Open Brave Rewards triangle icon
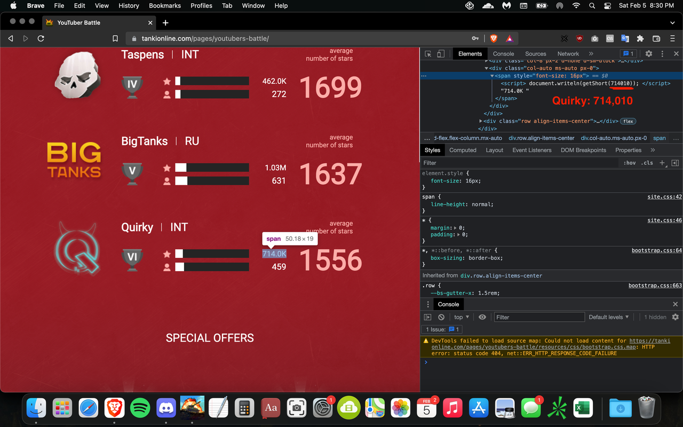683x427 pixels. click(509, 38)
